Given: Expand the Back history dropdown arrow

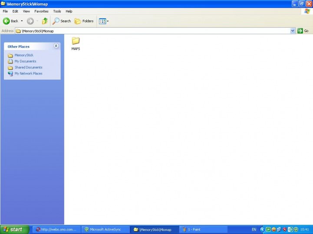Looking at the screenshot, I should [22, 21].
